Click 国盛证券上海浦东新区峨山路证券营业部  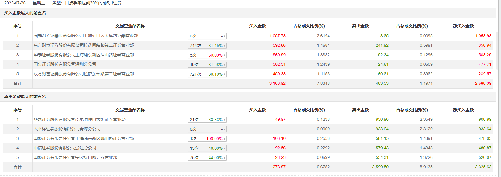coord(84,138)
